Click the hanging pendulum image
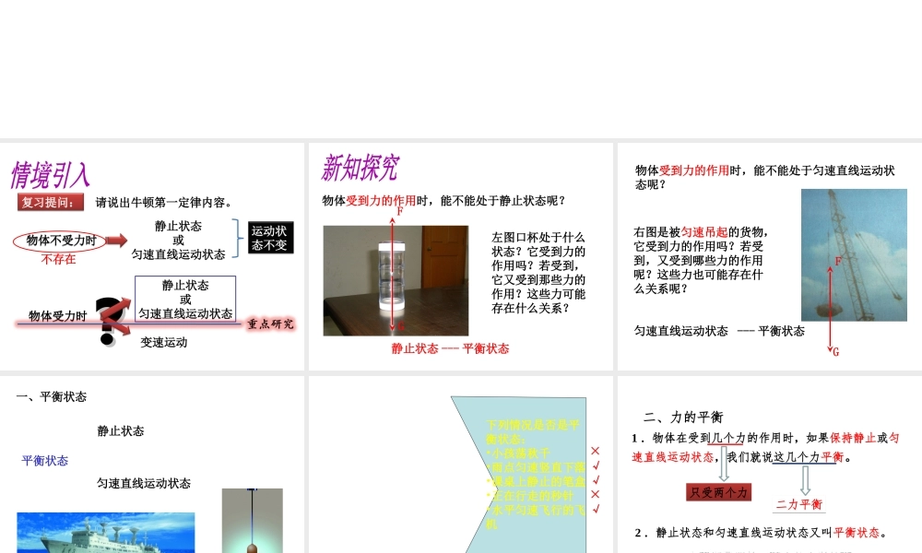The image size is (922, 553). point(253,521)
